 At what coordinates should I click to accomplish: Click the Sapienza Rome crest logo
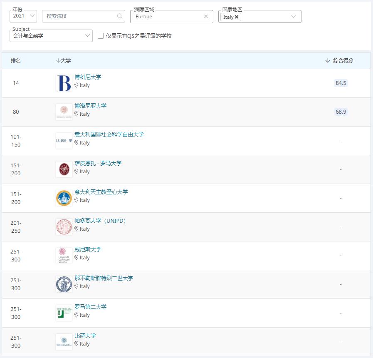coord(64,169)
